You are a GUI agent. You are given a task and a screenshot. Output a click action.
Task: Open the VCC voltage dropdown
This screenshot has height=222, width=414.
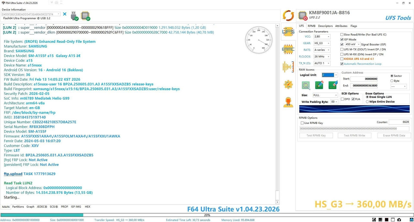pyautogui.click(x=322, y=37)
